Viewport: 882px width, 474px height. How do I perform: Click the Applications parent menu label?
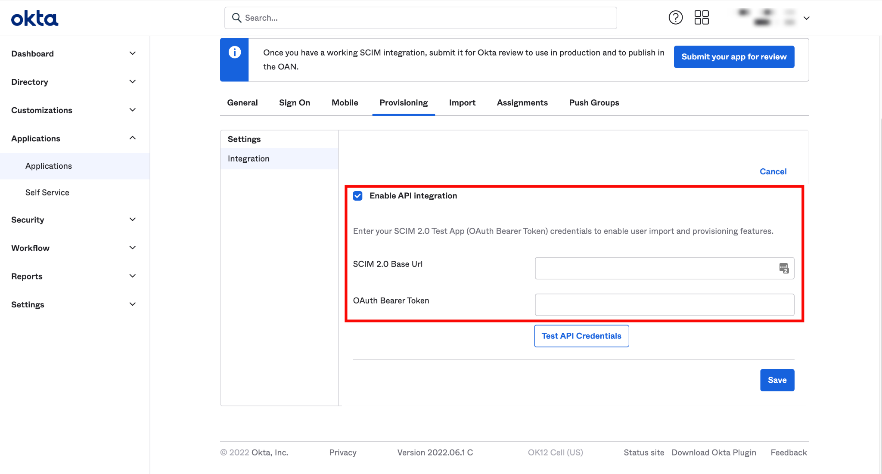pos(36,138)
